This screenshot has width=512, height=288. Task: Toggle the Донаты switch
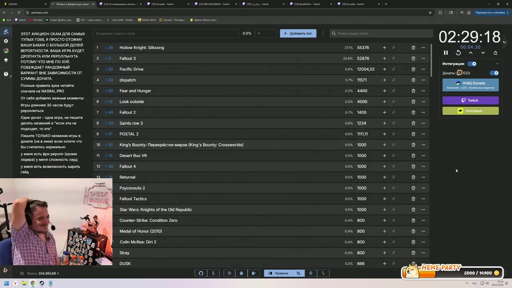coord(494,73)
